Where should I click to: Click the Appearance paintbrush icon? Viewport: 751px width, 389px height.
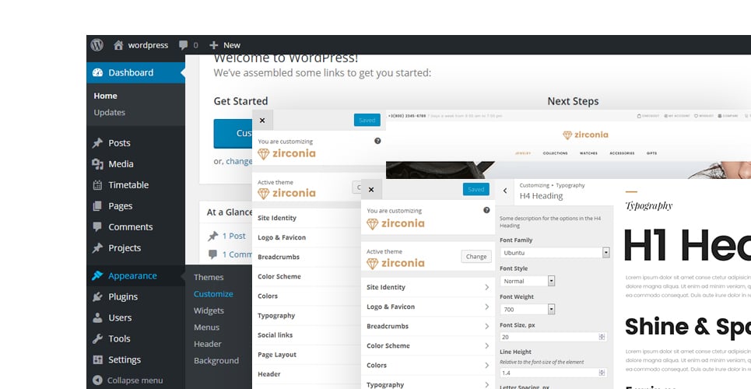[x=98, y=275]
